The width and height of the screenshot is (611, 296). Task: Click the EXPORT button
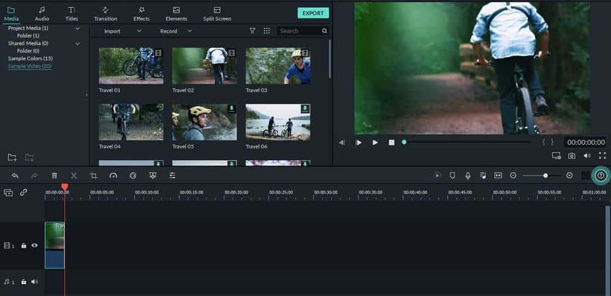(x=313, y=13)
